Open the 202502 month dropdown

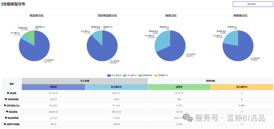point(253,4)
